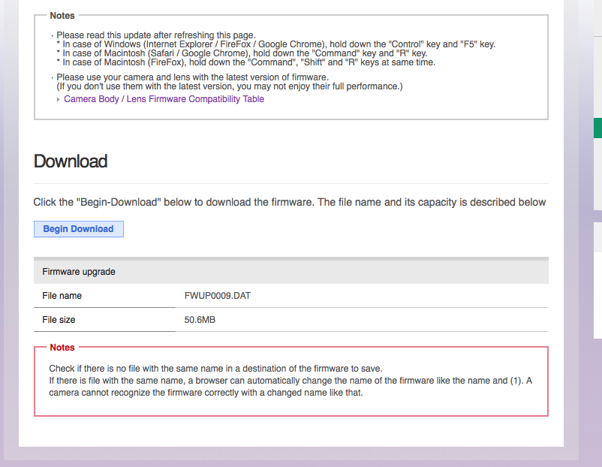This screenshot has height=467, width=602.
Task: Click the Macintosh Safari Command and R line
Action: pyautogui.click(x=244, y=53)
